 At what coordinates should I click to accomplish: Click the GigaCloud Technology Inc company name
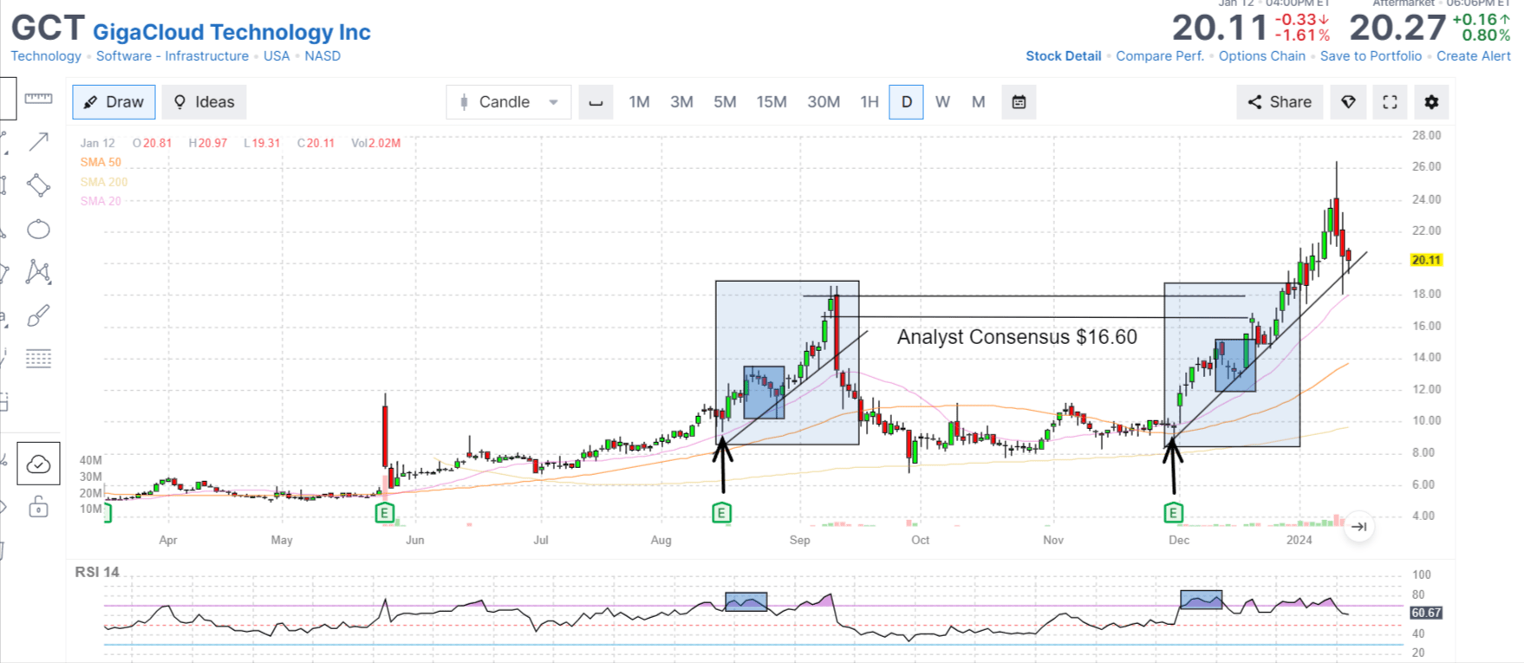click(231, 32)
